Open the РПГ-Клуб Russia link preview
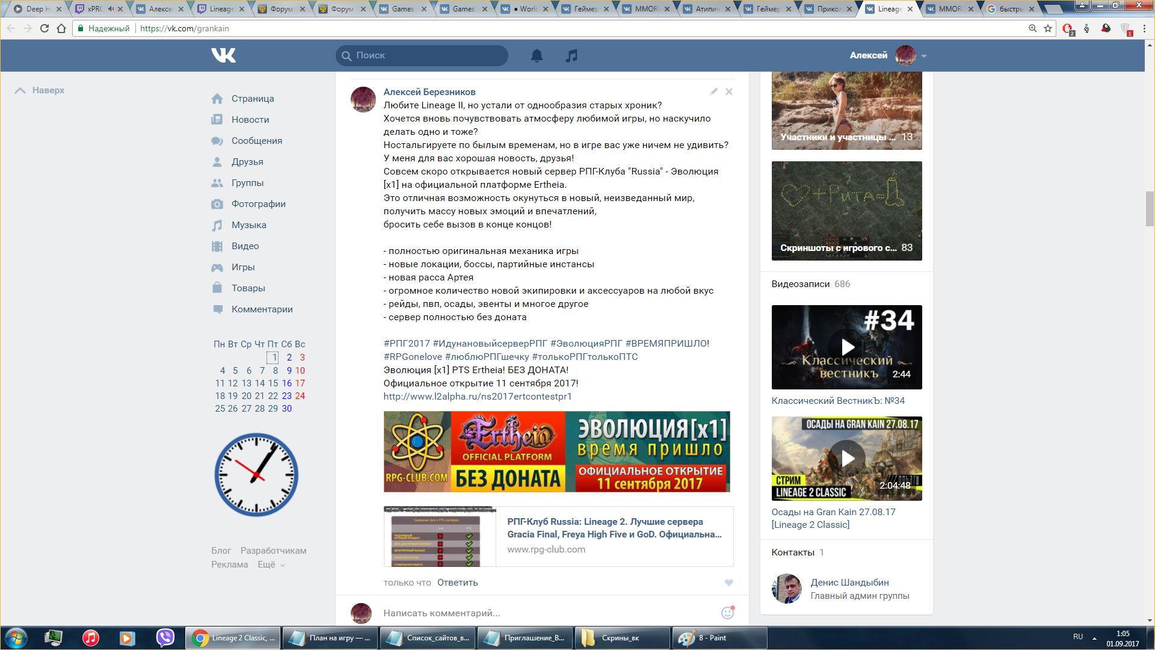The height and width of the screenshot is (650, 1155). pos(558,536)
